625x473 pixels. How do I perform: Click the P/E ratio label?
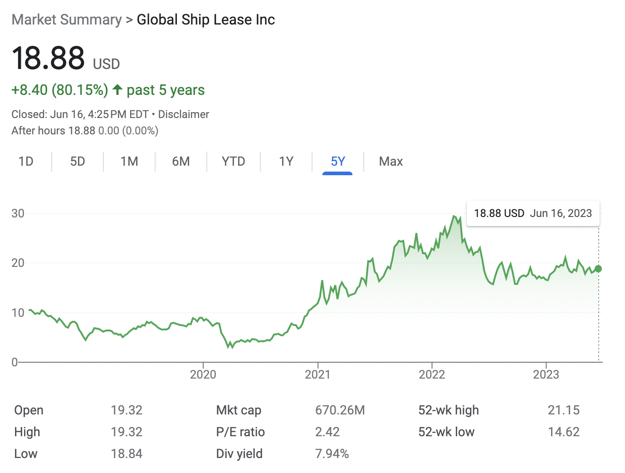click(240, 432)
